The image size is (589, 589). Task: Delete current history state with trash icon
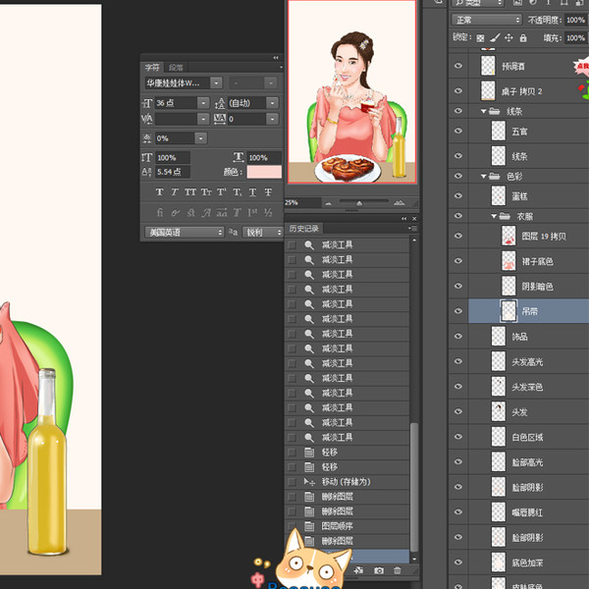[397, 570]
